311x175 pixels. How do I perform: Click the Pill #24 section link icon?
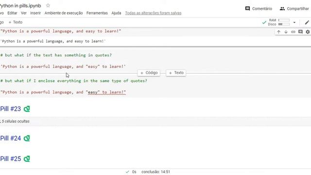(x=27, y=138)
